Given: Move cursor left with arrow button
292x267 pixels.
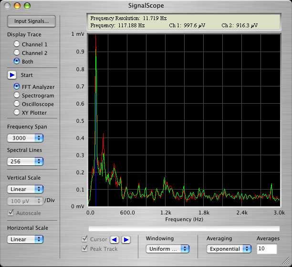Looking at the screenshot, I should tap(115, 239).
